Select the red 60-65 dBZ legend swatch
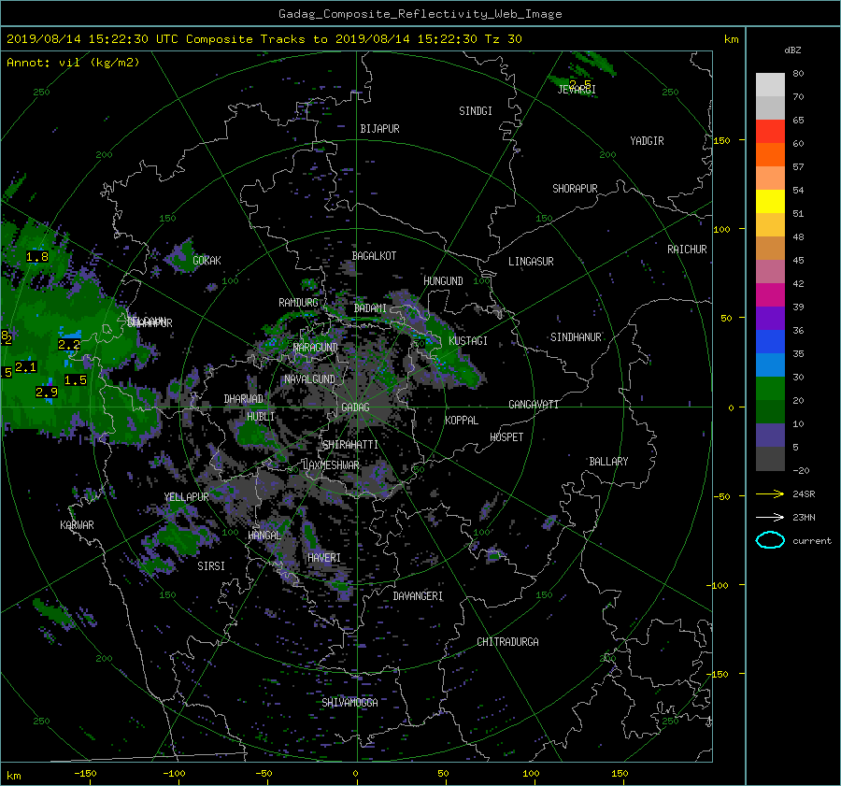Screen dimensions: 841x786 tap(770, 131)
